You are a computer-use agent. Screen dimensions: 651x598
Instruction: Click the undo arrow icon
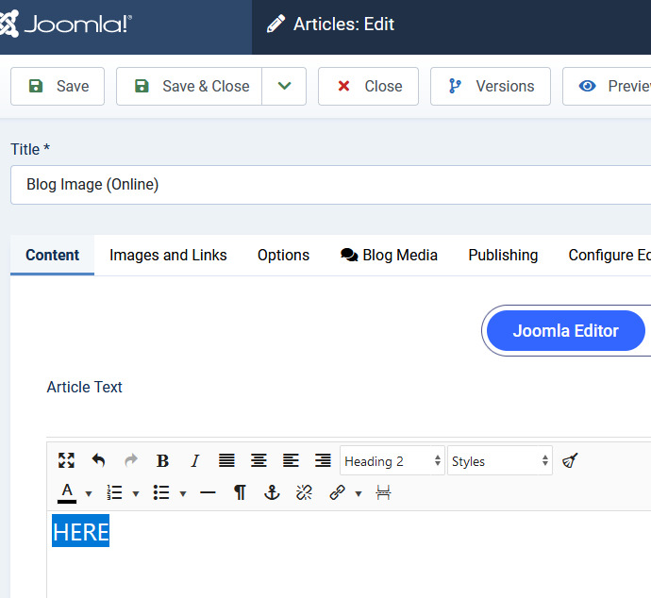pyautogui.click(x=98, y=460)
